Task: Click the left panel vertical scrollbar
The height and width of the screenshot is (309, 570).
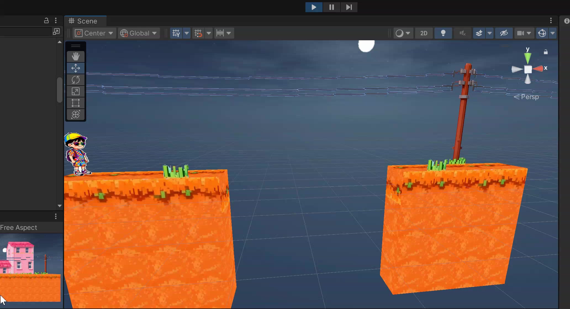Action: pyautogui.click(x=59, y=90)
